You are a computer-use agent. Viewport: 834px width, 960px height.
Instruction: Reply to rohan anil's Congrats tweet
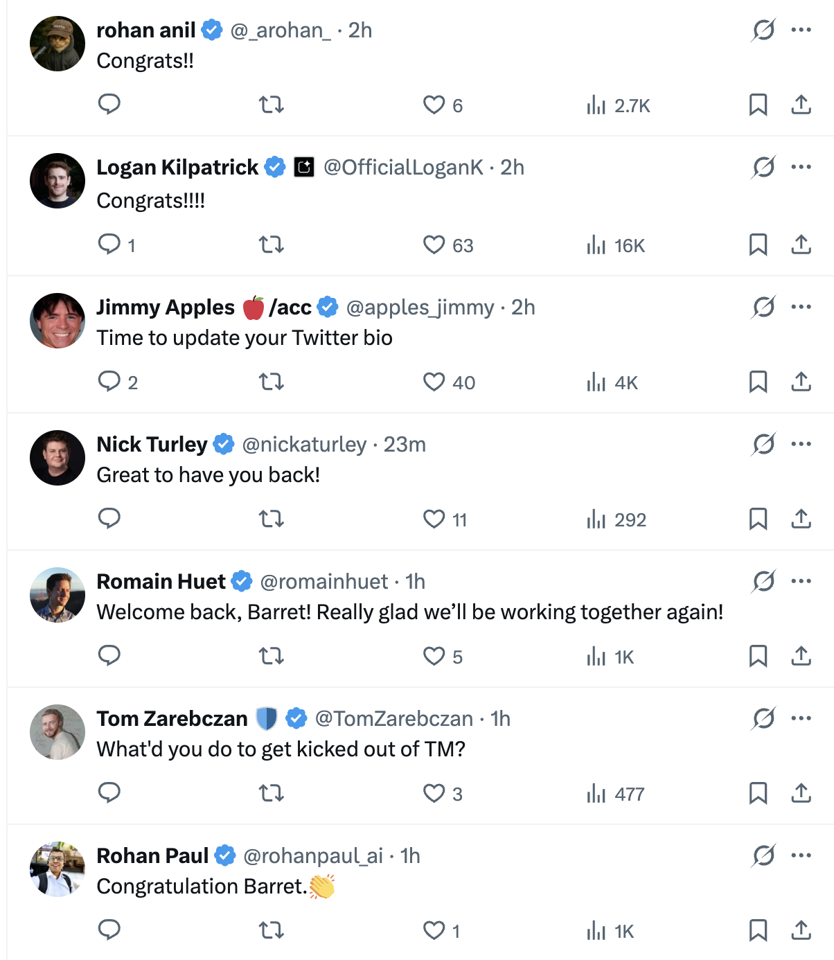pyautogui.click(x=109, y=105)
